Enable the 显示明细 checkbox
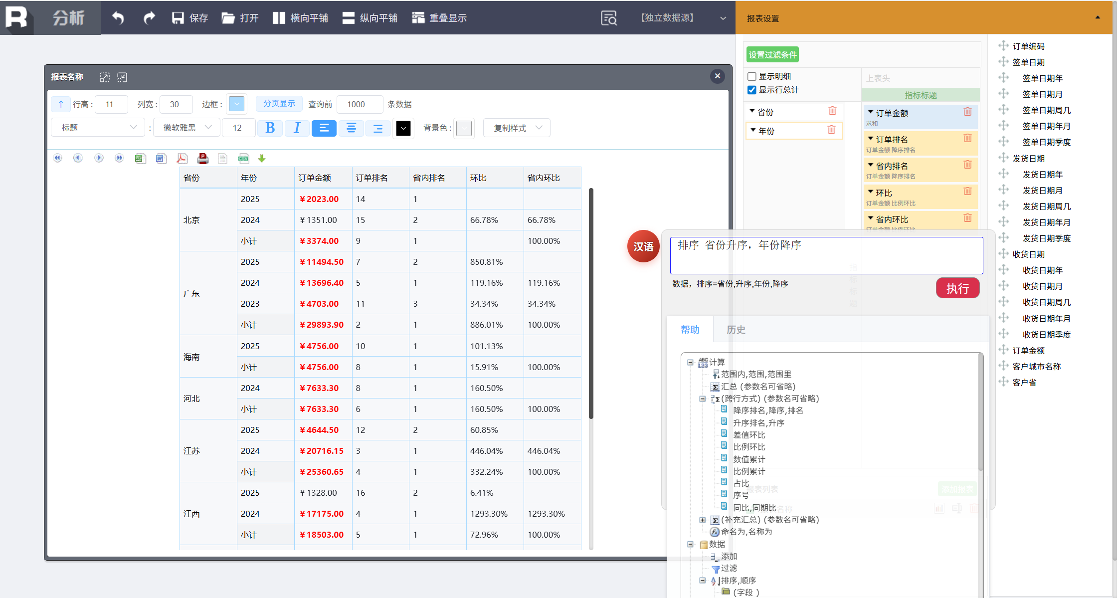This screenshot has height=598, width=1117. tap(752, 76)
